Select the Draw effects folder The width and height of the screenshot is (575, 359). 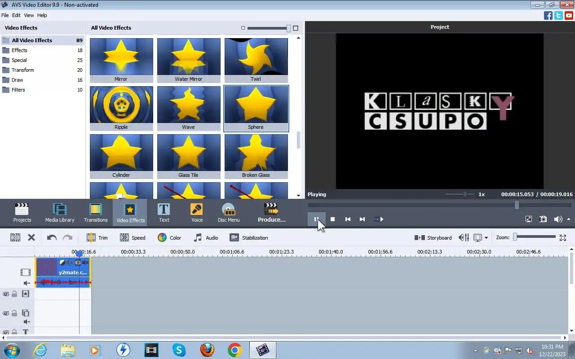coord(42,80)
